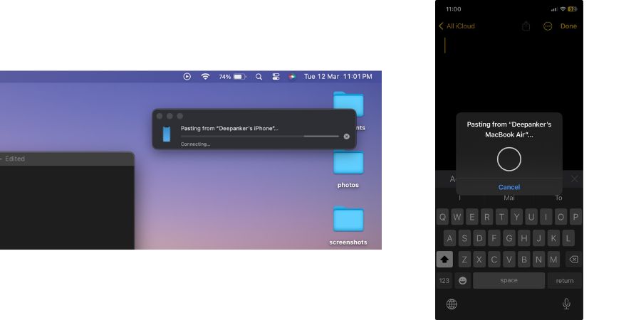
Task: Open the Wi-Fi menu in the menu bar
Action: (x=206, y=76)
